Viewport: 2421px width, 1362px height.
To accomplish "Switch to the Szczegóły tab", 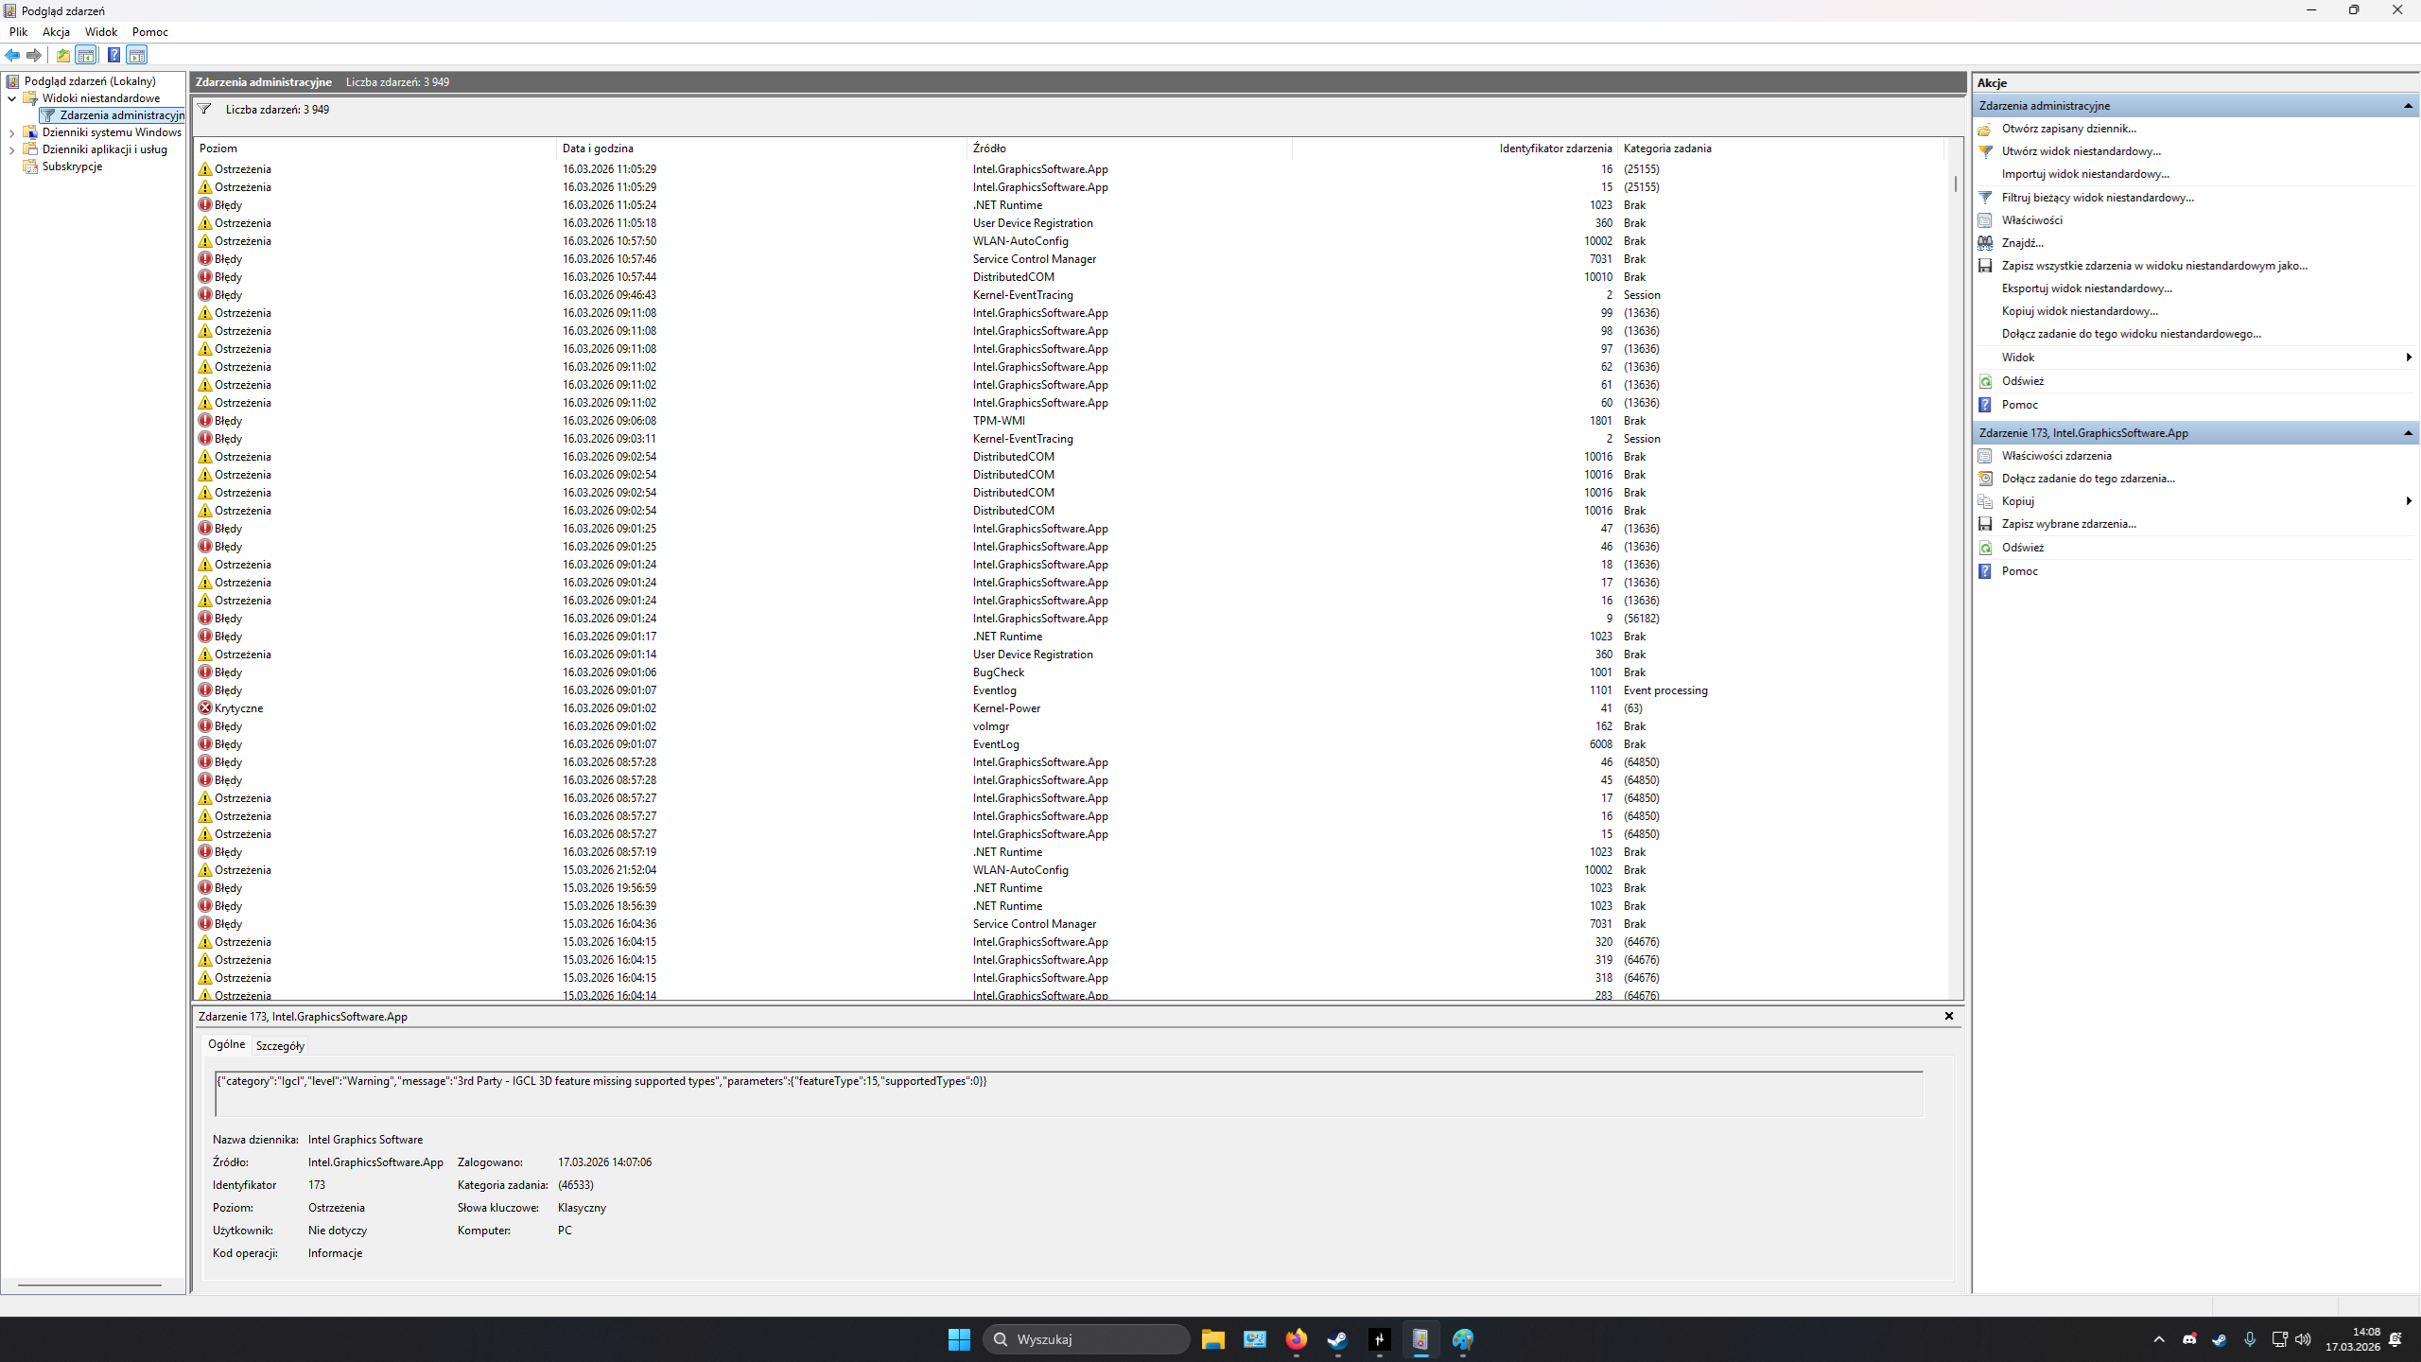I will (x=280, y=1045).
